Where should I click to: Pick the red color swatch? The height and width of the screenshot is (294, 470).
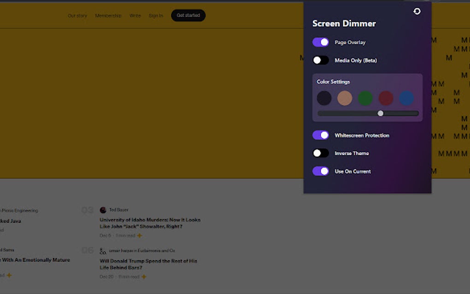point(385,98)
